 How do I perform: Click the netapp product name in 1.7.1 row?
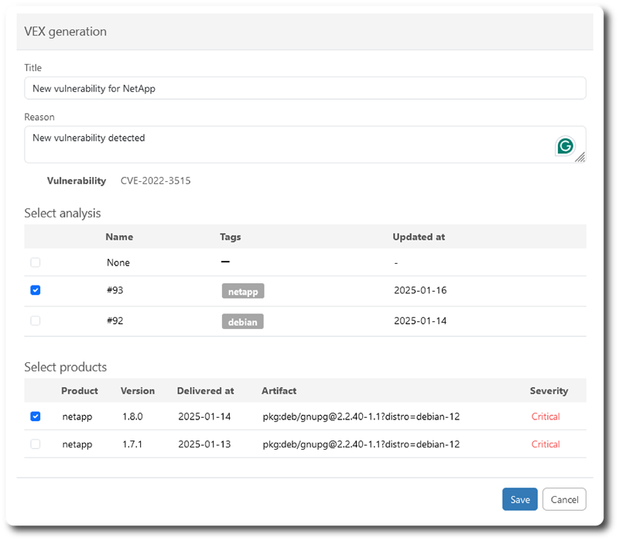(x=77, y=445)
